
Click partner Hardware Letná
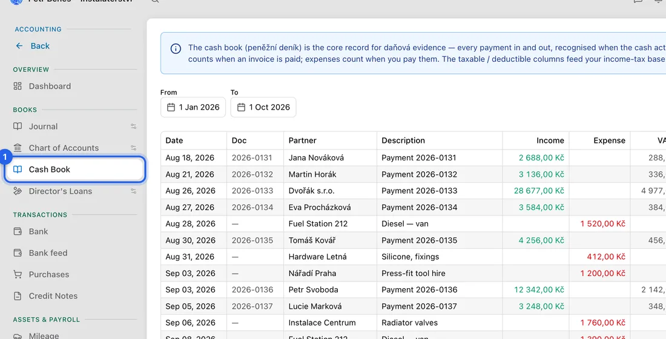click(x=318, y=257)
